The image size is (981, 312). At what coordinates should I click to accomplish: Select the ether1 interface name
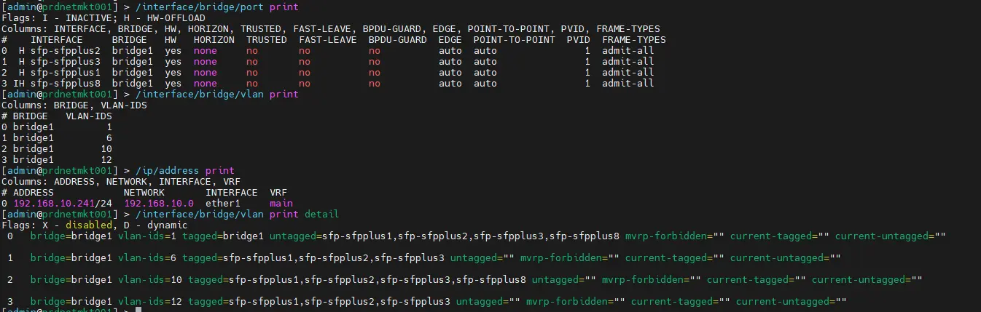click(223, 204)
